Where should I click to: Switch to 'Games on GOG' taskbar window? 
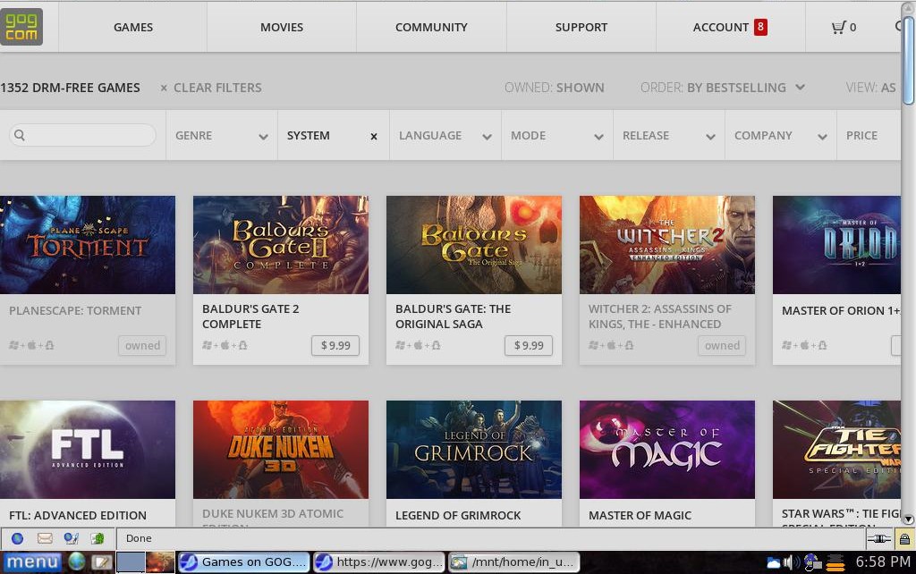(244, 561)
